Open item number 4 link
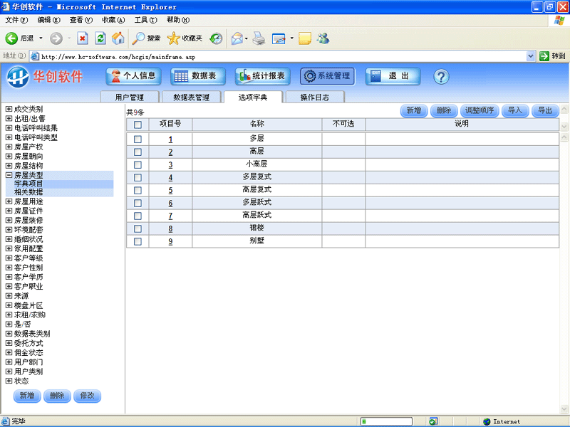The height and width of the screenshot is (427, 570). point(170,177)
